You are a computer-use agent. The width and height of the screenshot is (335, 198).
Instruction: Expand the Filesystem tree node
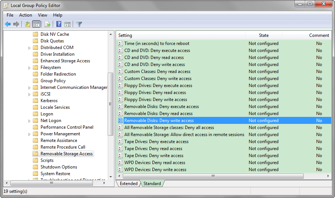pos(29,68)
